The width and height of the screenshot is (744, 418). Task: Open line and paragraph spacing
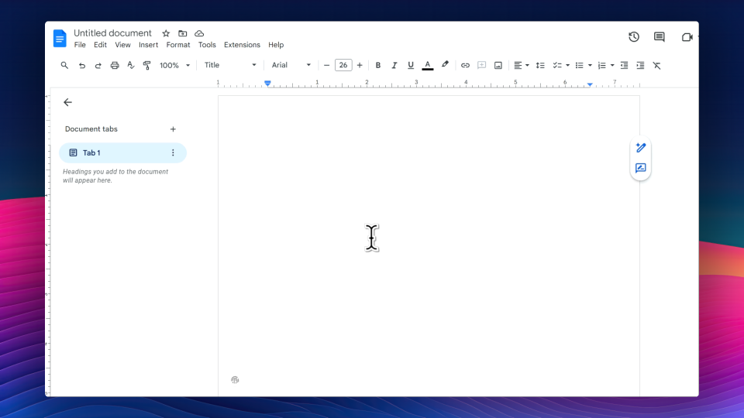coord(540,65)
